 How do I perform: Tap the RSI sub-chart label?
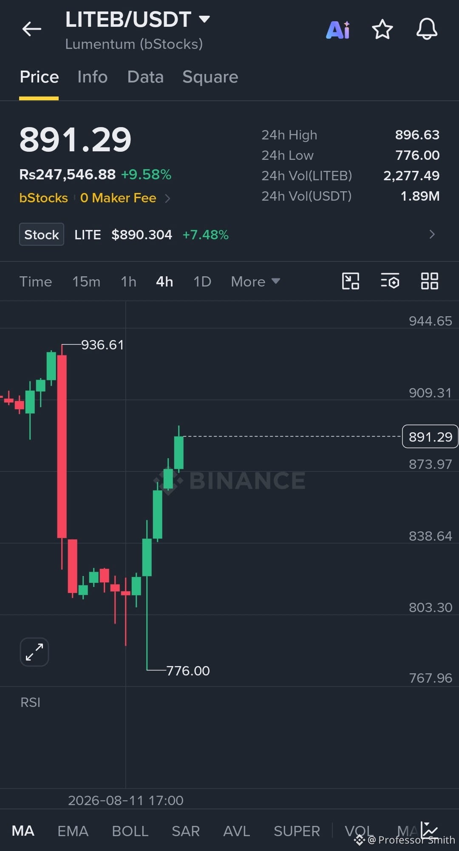pyautogui.click(x=30, y=702)
